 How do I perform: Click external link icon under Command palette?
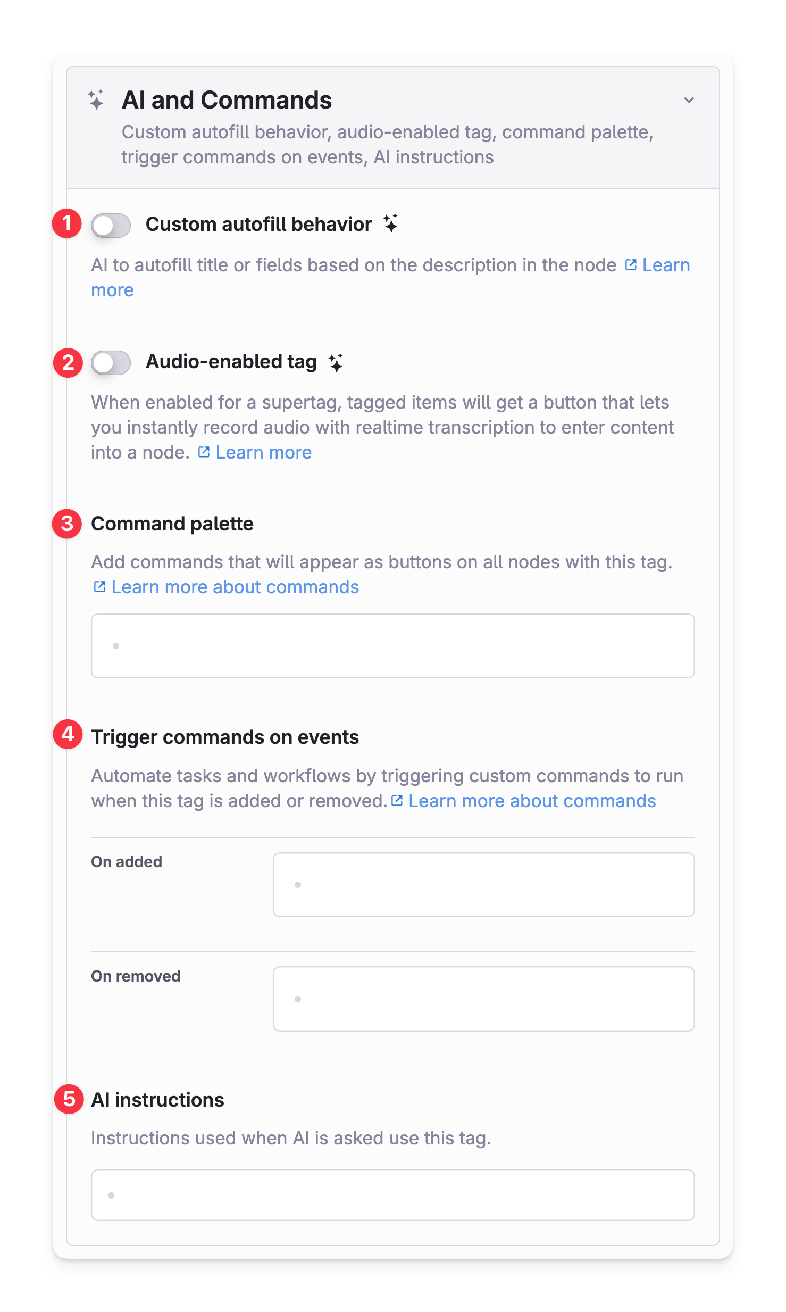tap(99, 587)
